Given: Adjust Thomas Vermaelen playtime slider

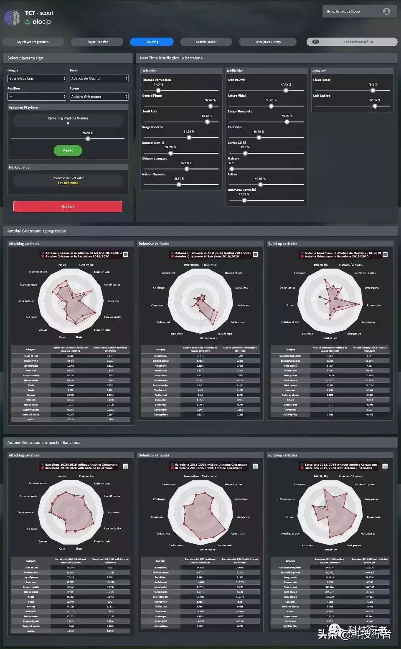Looking at the screenshot, I should click(158, 90).
